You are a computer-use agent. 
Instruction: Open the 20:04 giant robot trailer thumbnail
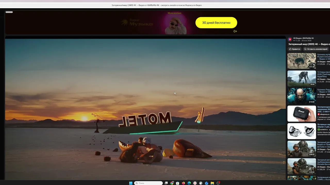(302, 78)
